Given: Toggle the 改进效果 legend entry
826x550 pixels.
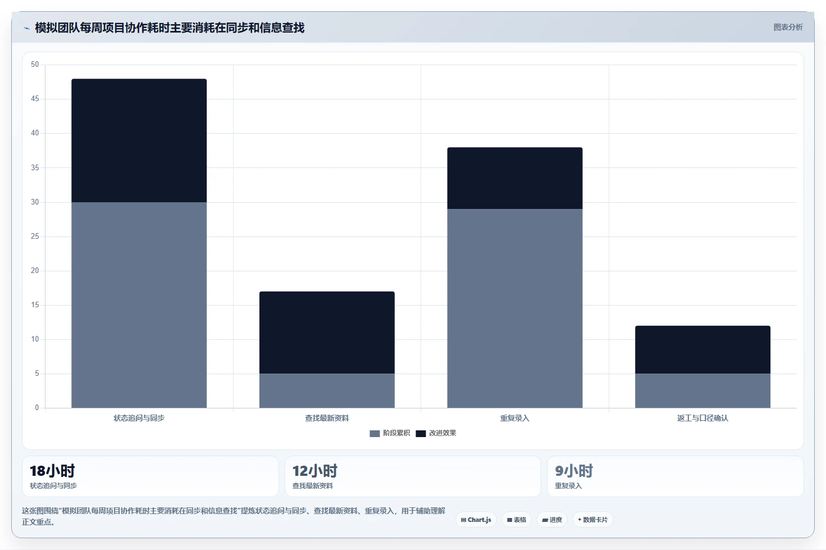Looking at the screenshot, I should (436, 433).
